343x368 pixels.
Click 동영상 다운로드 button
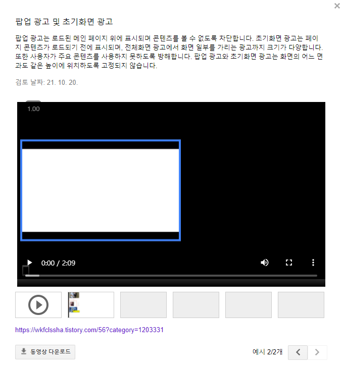click(45, 352)
